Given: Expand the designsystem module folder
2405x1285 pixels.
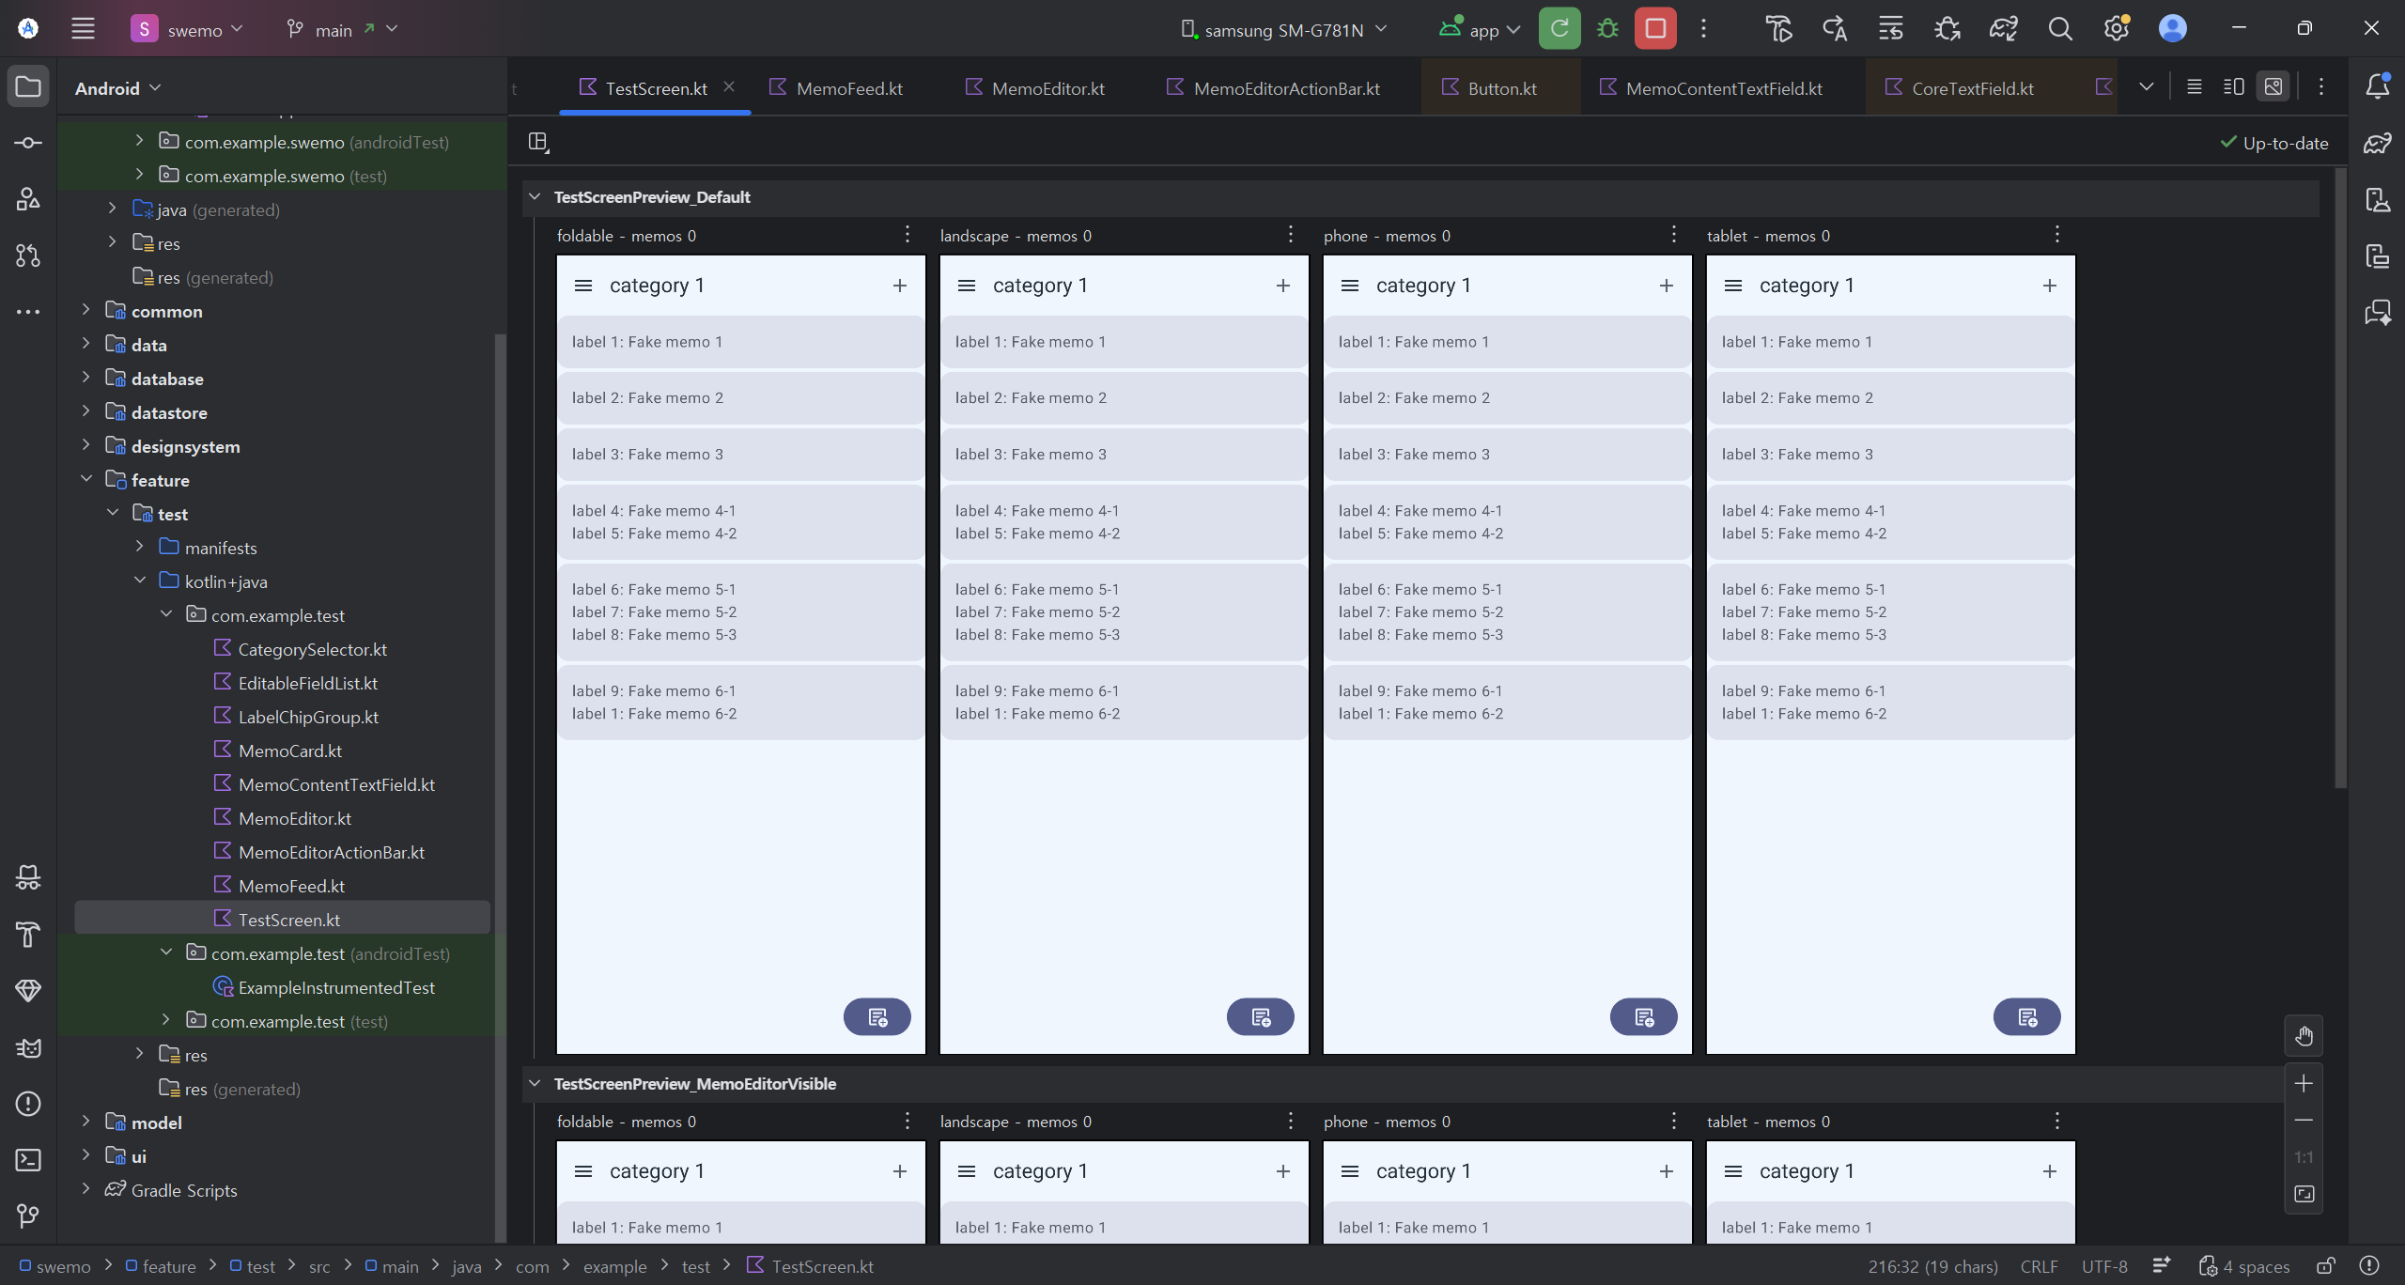Looking at the screenshot, I should [x=85, y=446].
